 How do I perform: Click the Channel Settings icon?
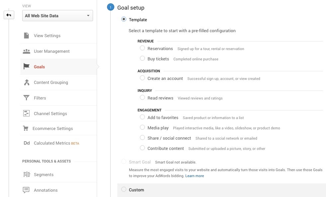(26, 113)
